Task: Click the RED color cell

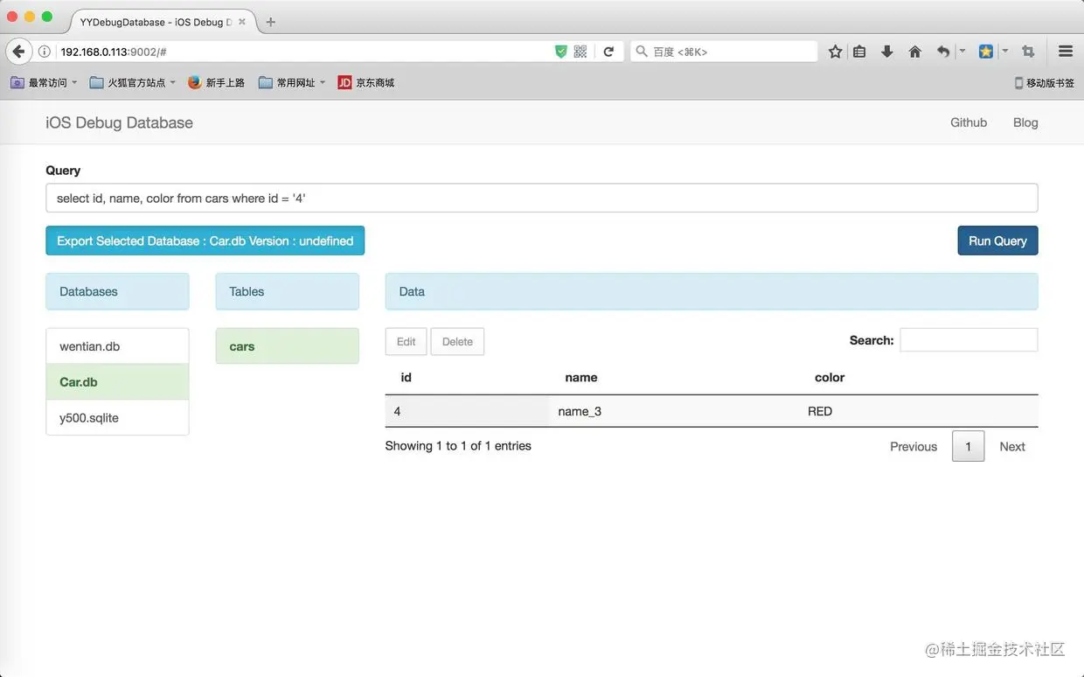Action: pos(919,411)
